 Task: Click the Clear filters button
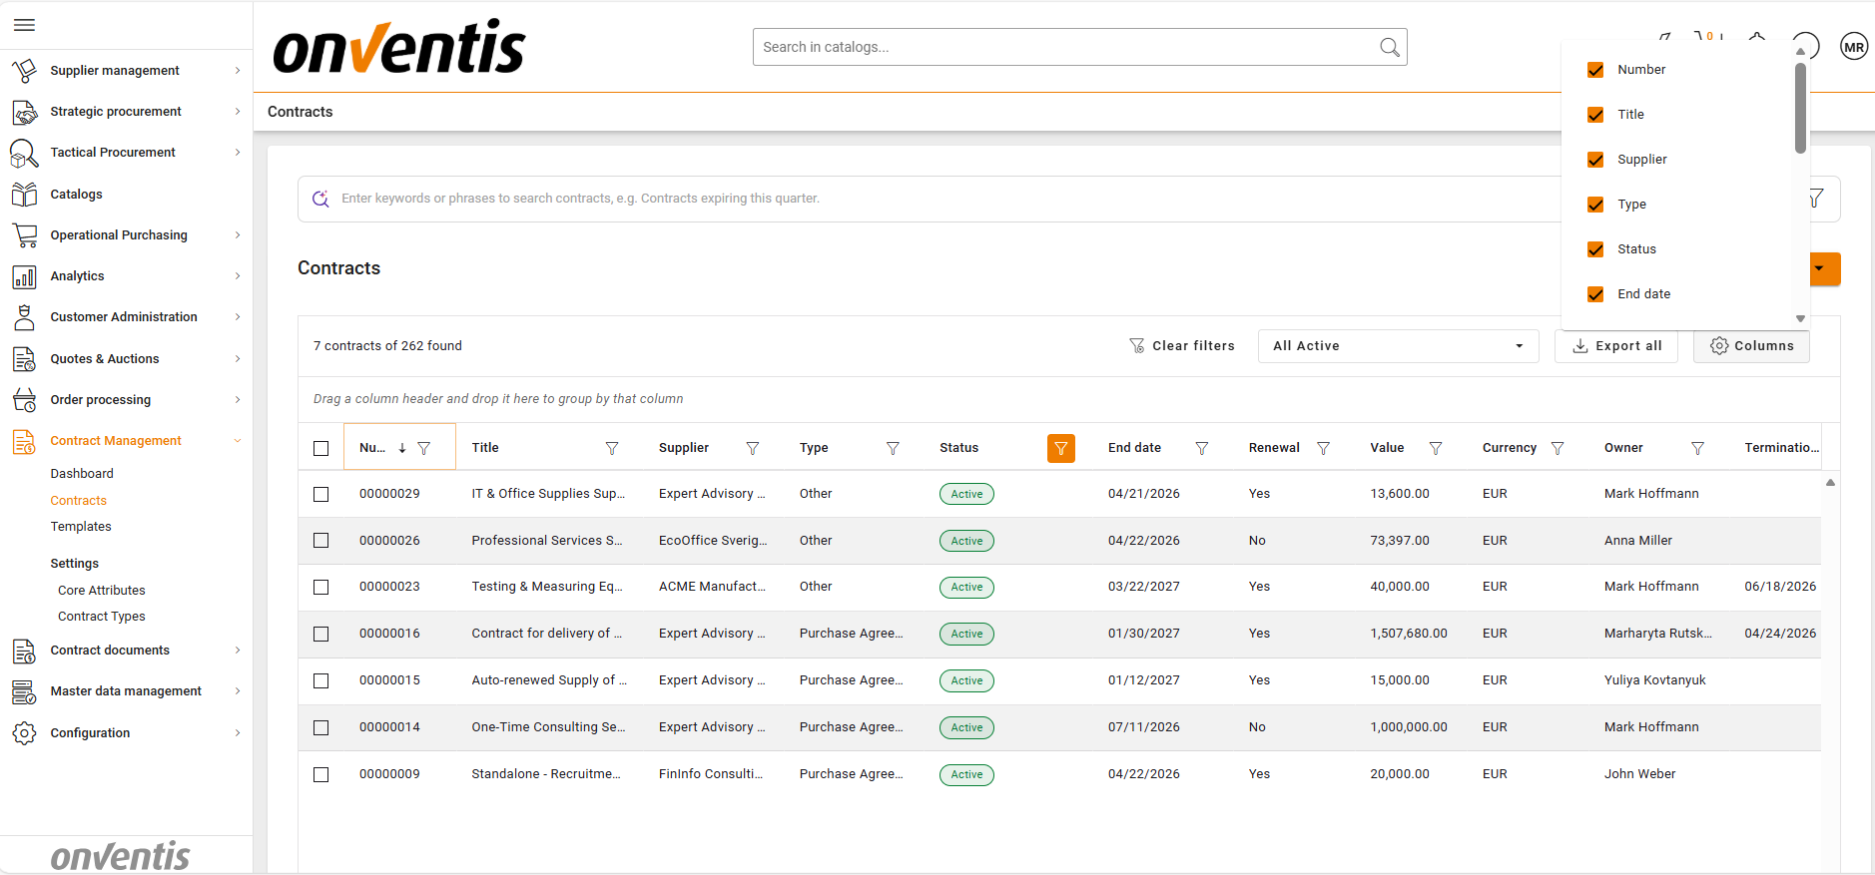click(1182, 346)
